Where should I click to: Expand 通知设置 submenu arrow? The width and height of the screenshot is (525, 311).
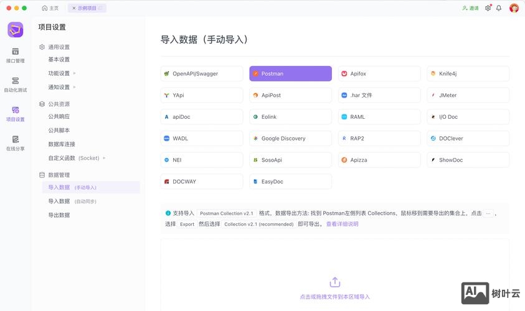[74, 87]
